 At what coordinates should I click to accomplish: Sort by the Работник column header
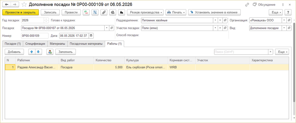(x=37, y=60)
